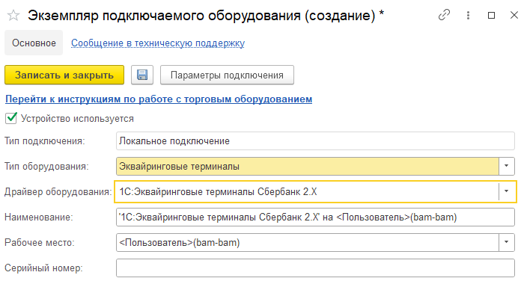Edit the 'Наименование' text field
This screenshot has height=284, width=524.
point(315,217)
